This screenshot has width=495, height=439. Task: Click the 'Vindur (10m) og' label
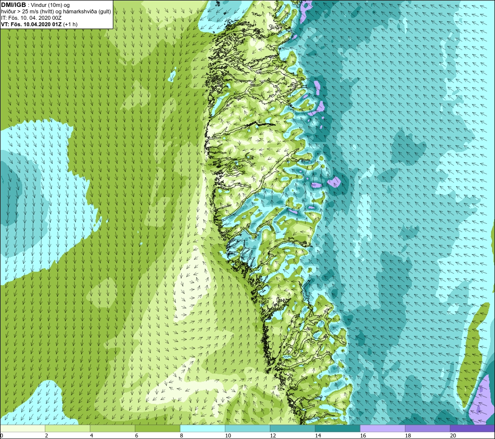pyautogui.click(x=50, y=5)
